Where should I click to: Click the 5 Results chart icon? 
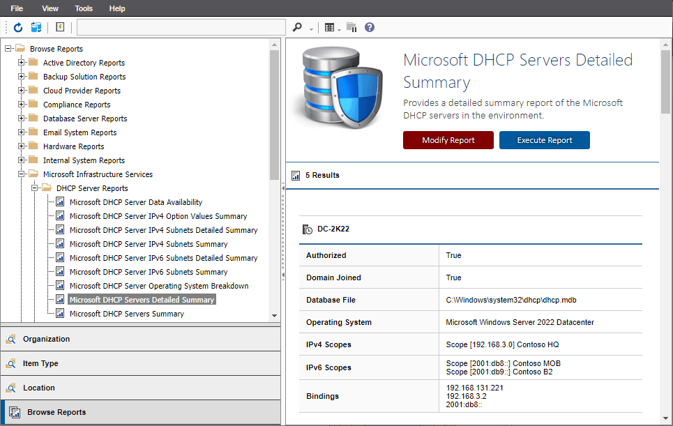click(x=296, y=175)
